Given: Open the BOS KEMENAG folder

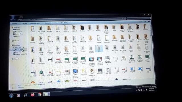Looking at the screenshot, I should pyautogui.click(x=106, y=29).
